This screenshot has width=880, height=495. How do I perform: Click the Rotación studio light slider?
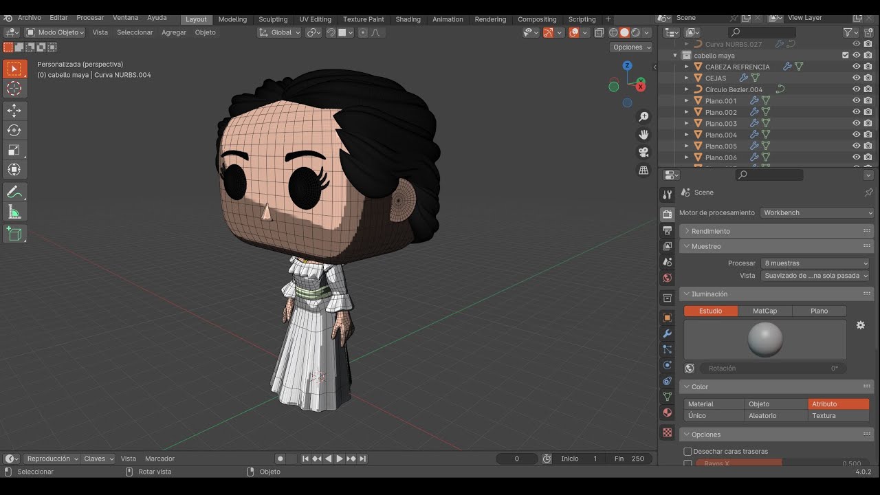pos(773,368)
